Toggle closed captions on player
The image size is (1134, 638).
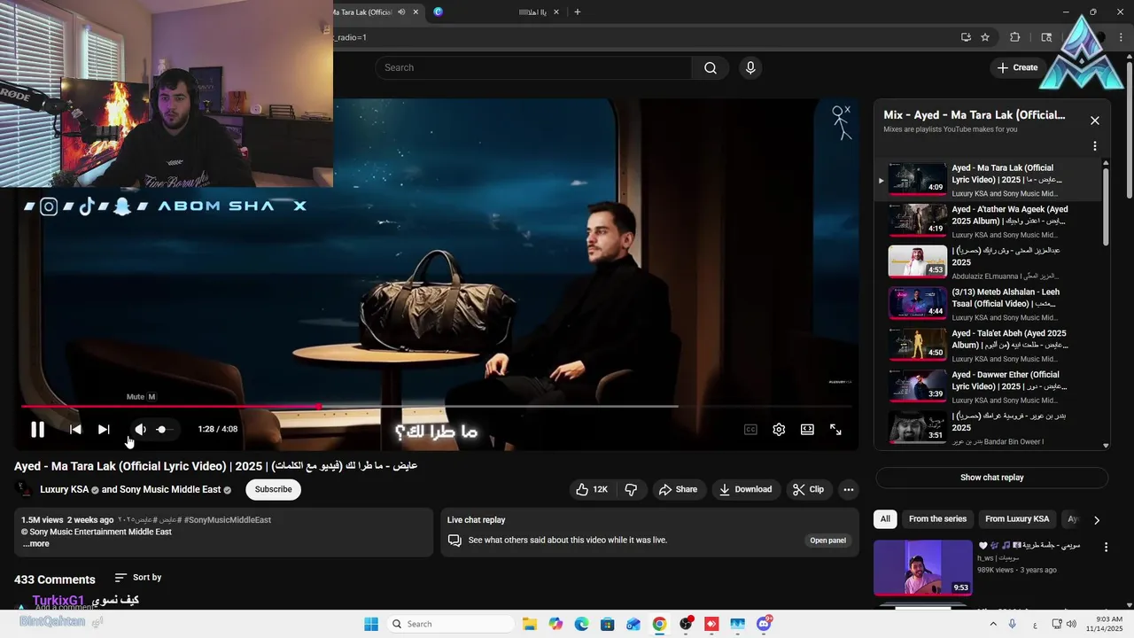coord(750,430)
